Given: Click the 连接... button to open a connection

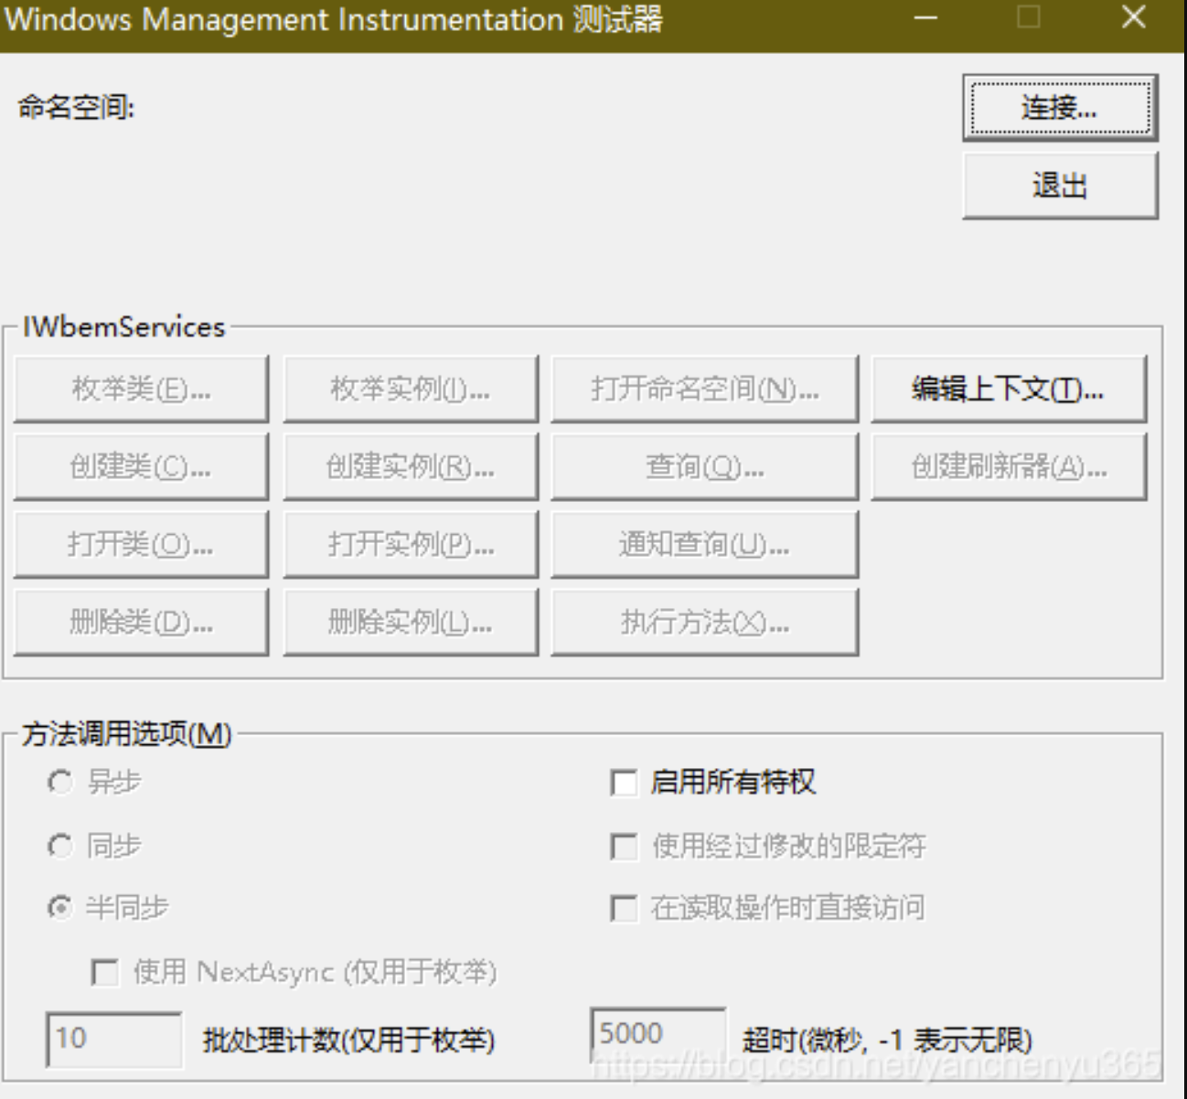Looking at the screenshot, I should pos(1058,107).
